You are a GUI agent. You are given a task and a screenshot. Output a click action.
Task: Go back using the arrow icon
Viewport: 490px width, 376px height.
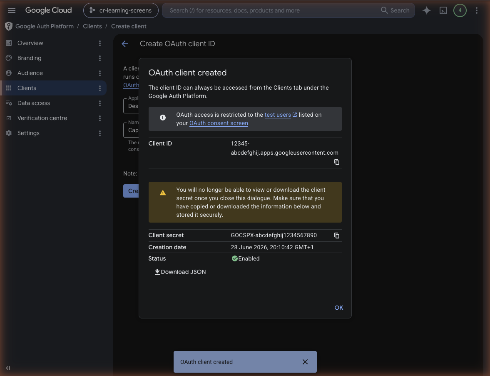pyautogui.click(x=125, y=44)
